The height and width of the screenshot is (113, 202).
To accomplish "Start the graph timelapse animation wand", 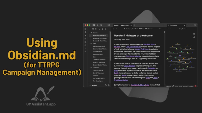I will point(194,37).
